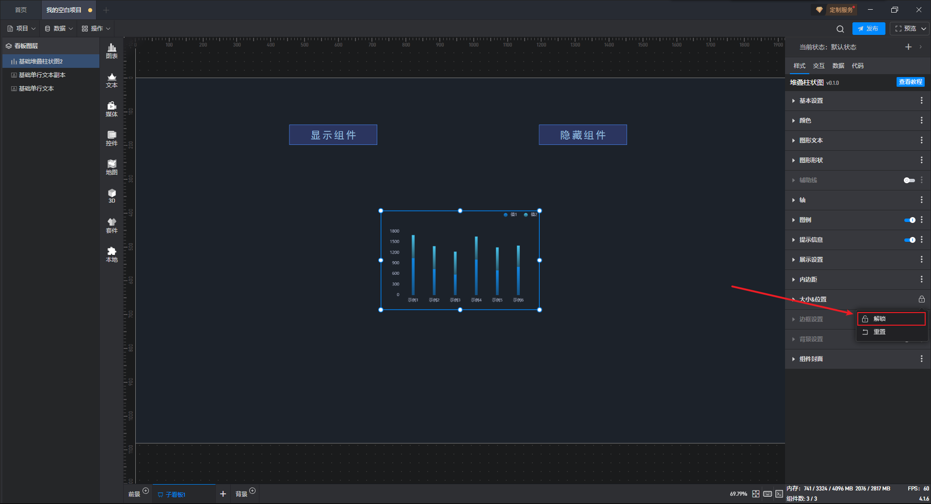Select layer 基础单行文本副本
Screen dimensions: 931x504
[51, 75]
